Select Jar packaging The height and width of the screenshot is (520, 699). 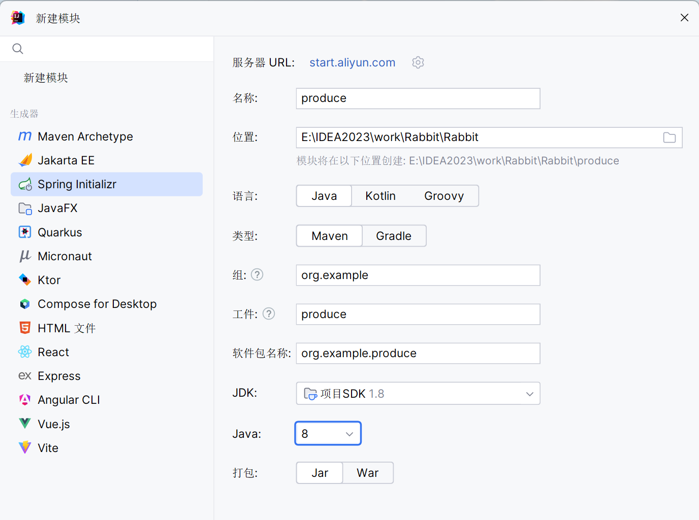pyautogui.click(x=320, y=473)
